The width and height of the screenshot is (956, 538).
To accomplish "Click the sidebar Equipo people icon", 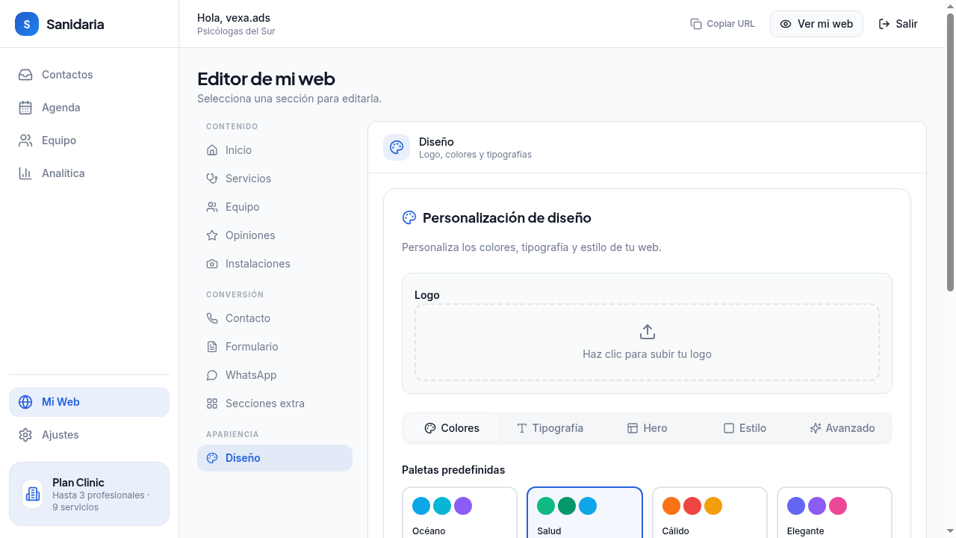I will coord(25,140).
